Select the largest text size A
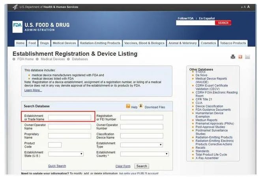The image size is (258, 179). click(249, 7)
